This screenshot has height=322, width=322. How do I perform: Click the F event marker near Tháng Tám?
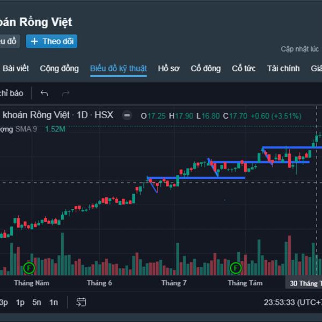(x=236, y=268)
